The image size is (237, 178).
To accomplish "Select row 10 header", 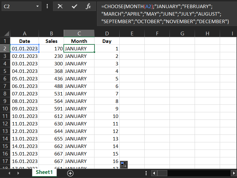I will pyautogui.click(x=5, y=109).
